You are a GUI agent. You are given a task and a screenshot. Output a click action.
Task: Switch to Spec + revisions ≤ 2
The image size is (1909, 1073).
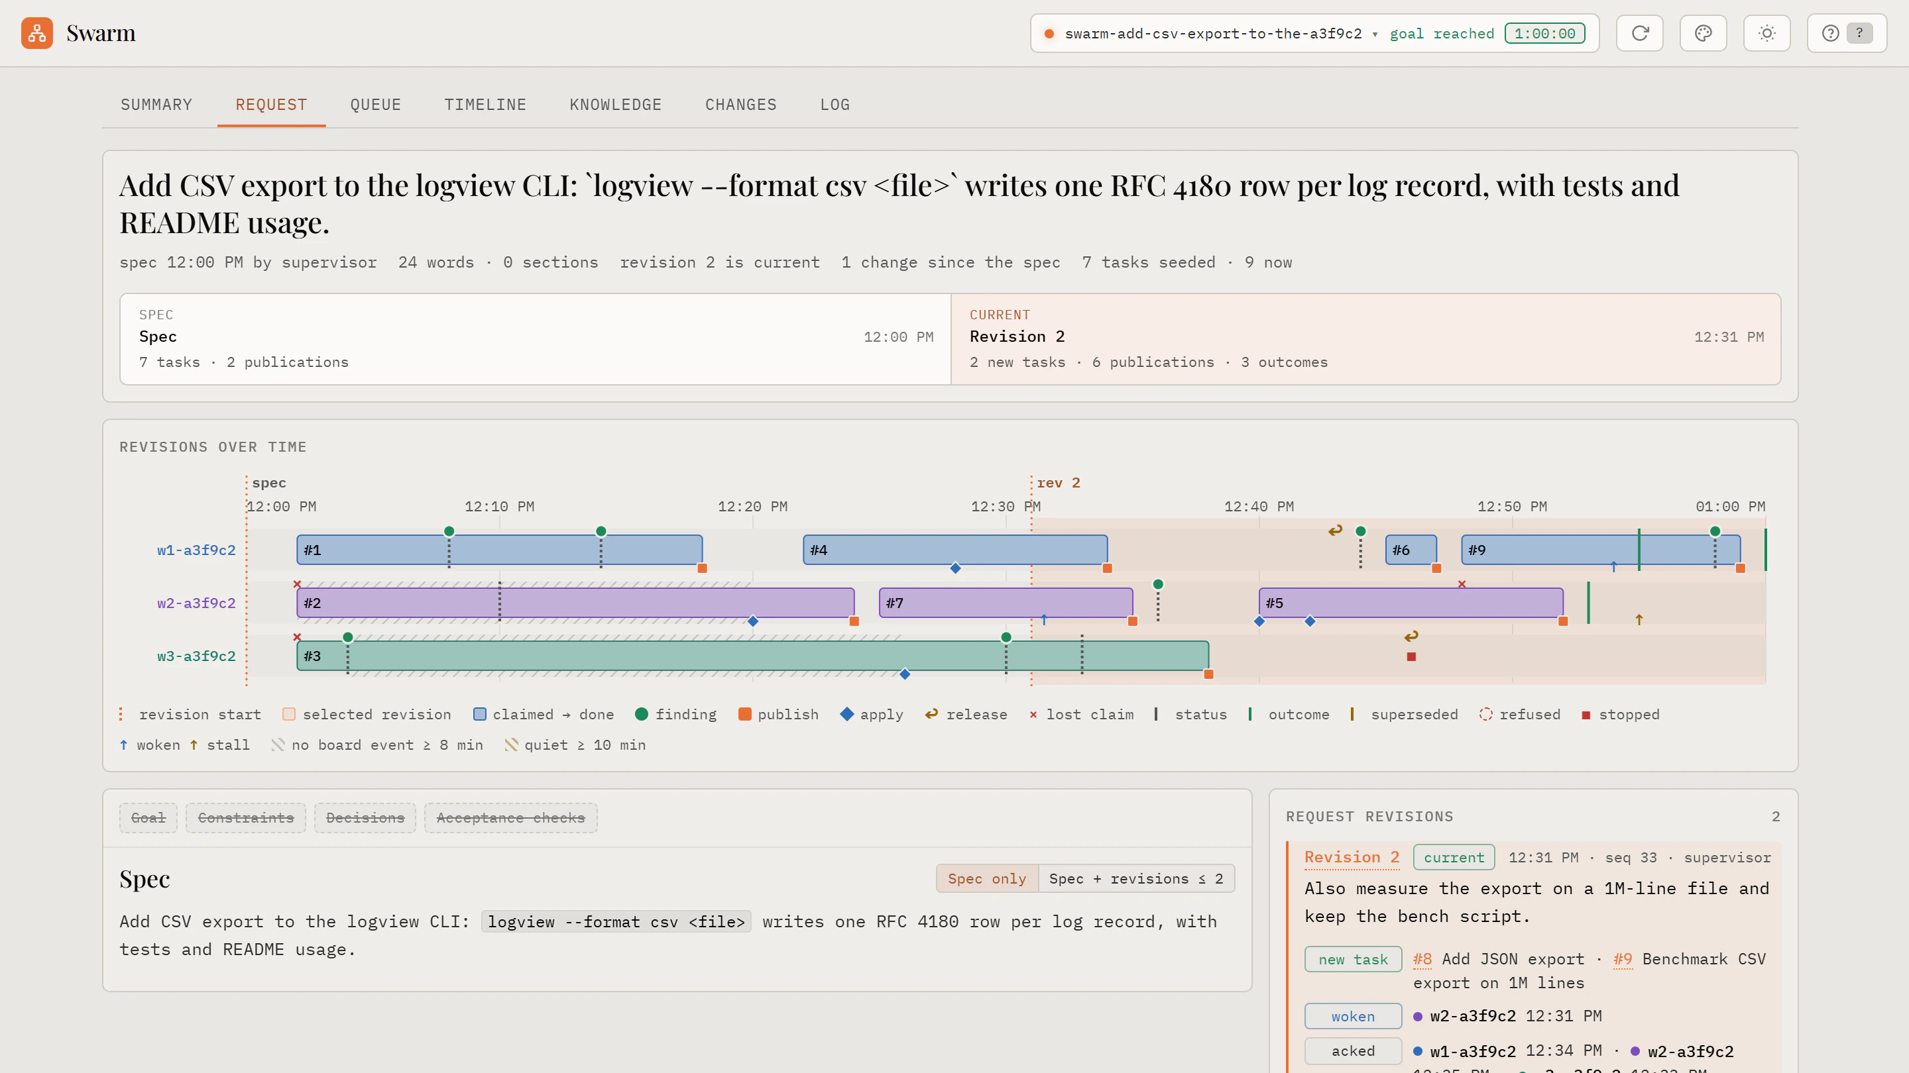(x=1136, y=878)
